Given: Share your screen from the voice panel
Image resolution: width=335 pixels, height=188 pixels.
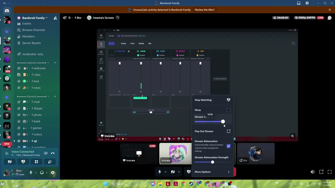Looking at the screenshot, I should click(23, 162).
